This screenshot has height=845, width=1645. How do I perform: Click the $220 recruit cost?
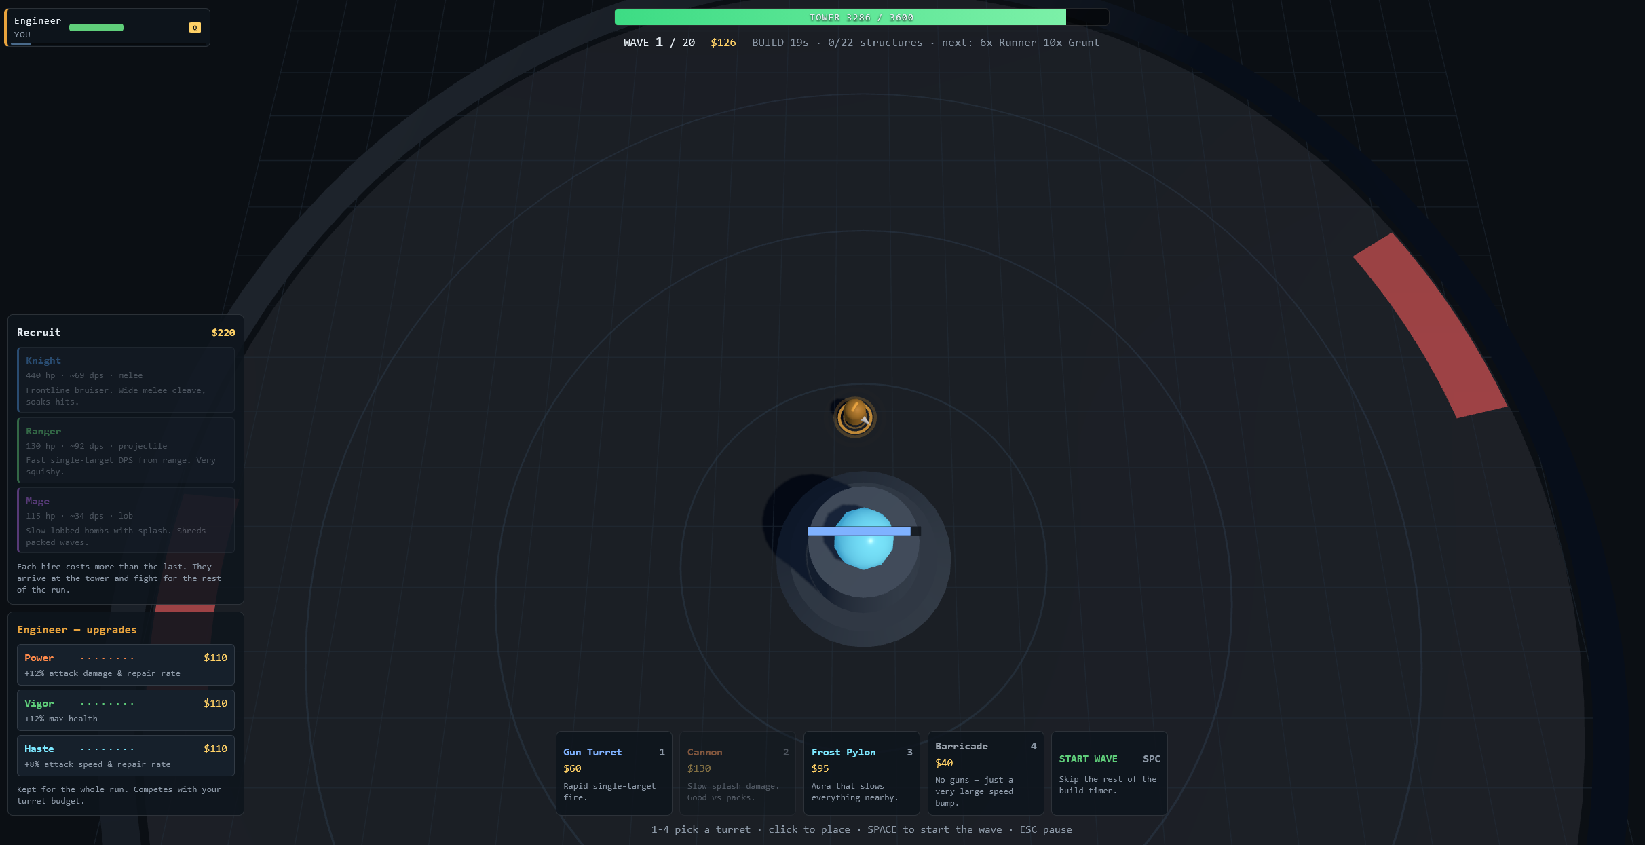(223, 333)
